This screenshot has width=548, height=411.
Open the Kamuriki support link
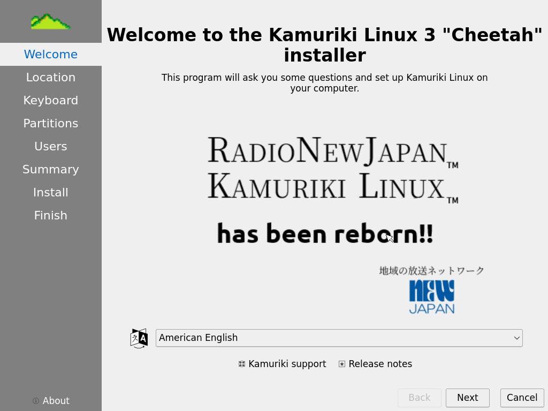point(282,364)
